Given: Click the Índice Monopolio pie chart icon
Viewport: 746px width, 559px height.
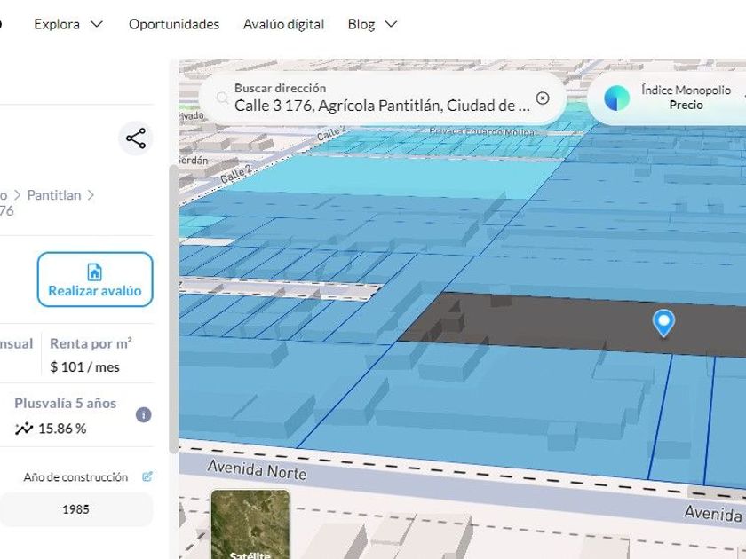Looking at the screenshot, I should (617, 98).
